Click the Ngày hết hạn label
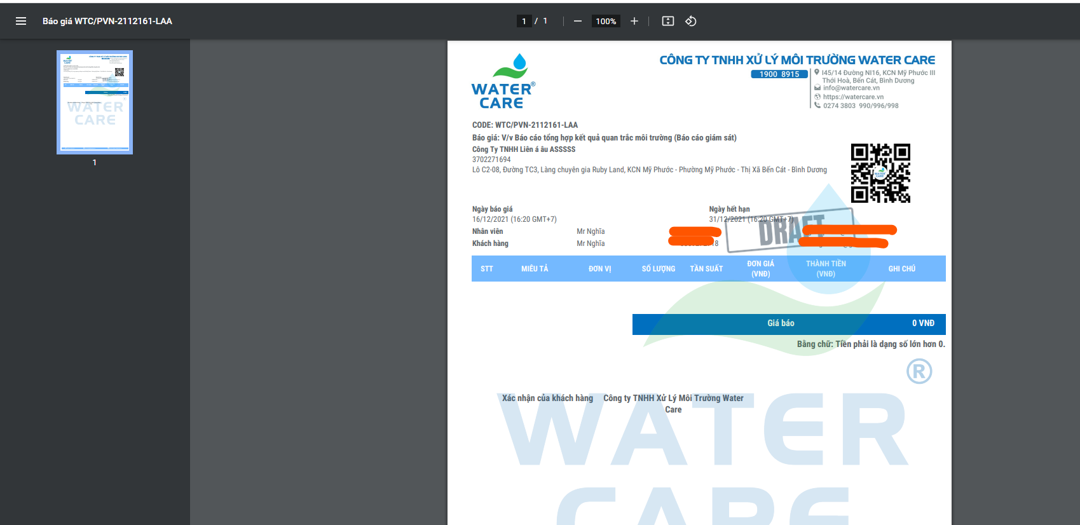 729,209
